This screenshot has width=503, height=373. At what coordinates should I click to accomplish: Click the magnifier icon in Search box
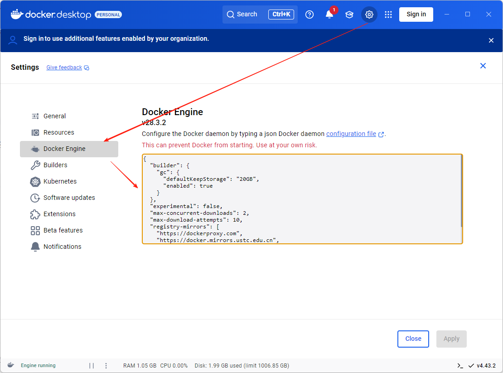[x=230, y=15]
